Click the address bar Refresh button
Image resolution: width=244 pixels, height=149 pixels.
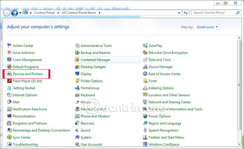click(x=185, y=13)
